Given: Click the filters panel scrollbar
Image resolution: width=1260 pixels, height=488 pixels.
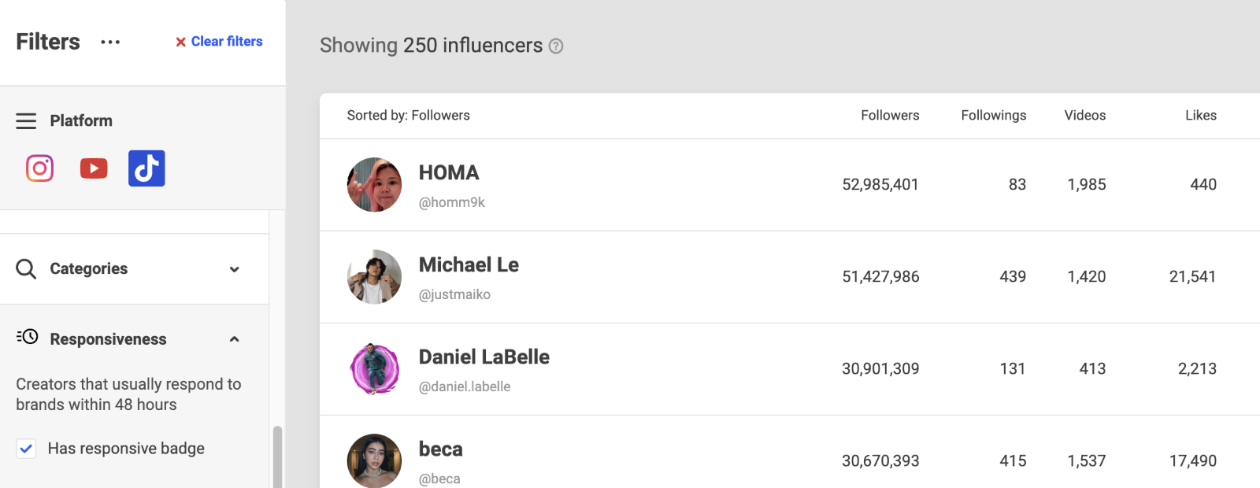Looking at the screenshot, I should [277, 457].
